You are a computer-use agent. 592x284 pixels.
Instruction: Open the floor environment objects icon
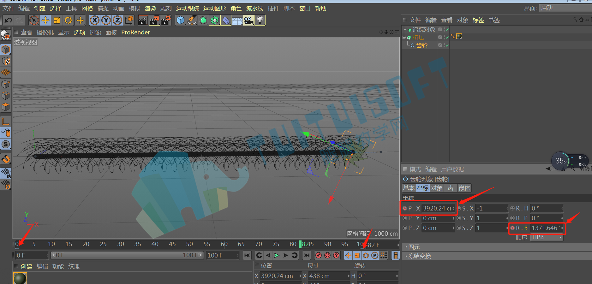(237, 21)
